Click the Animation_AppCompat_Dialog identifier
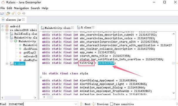Viewport: 178px width, 106px height. 101,88
